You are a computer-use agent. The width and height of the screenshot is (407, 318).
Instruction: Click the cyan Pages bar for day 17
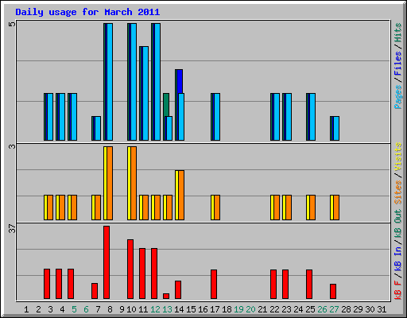217,117
